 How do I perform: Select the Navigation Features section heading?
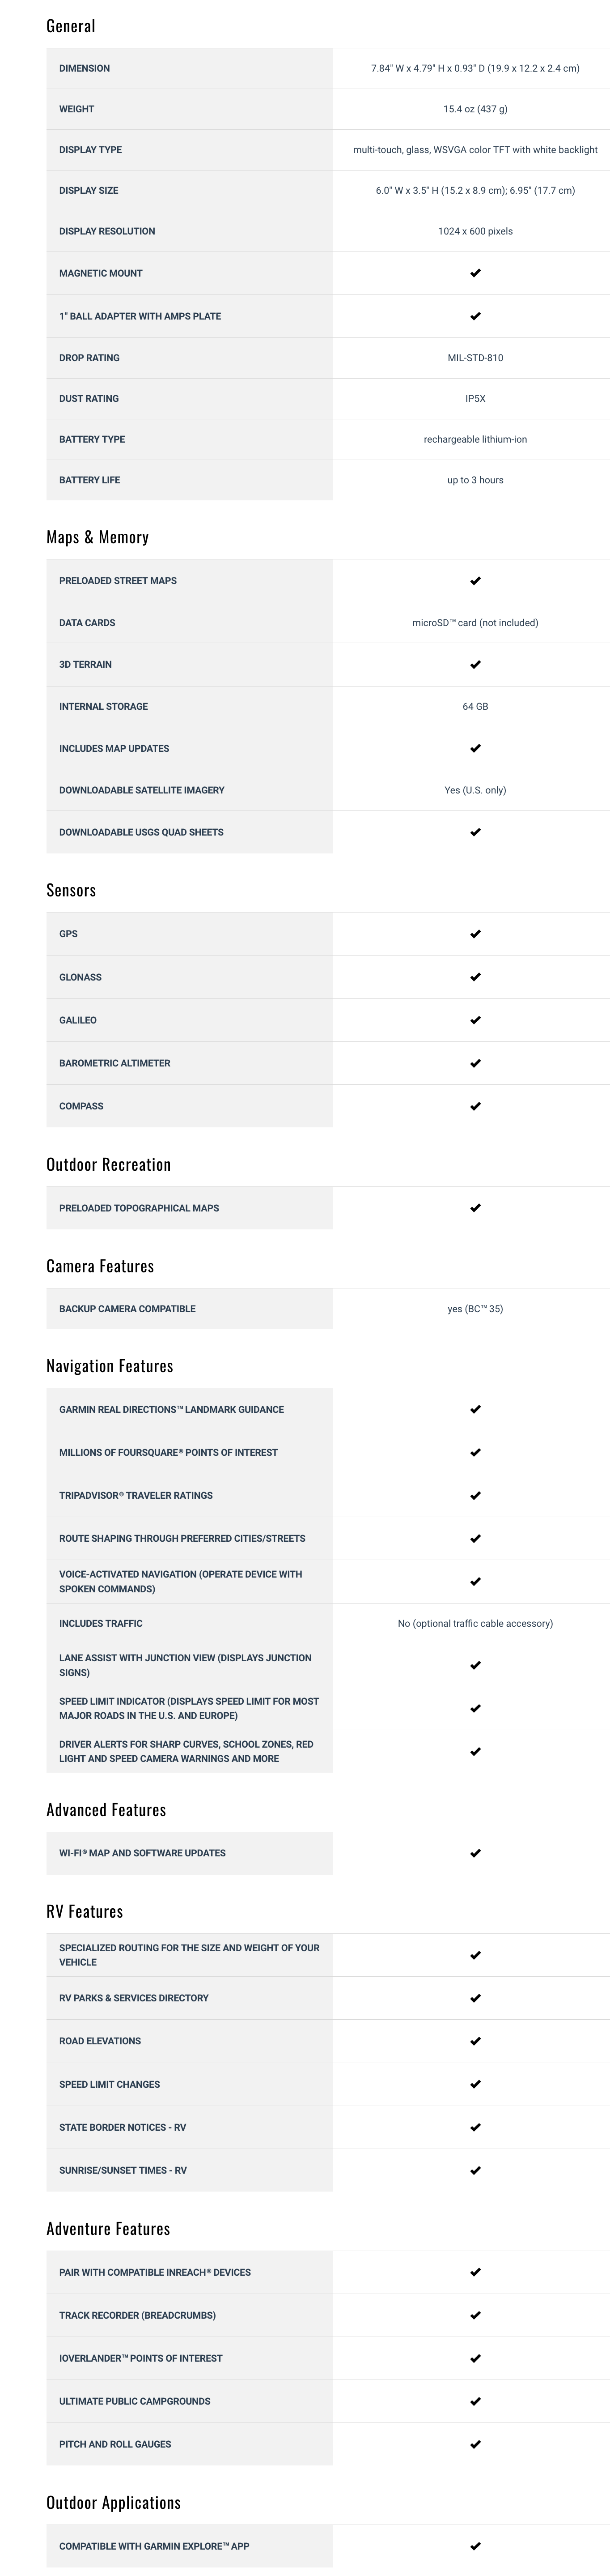coord(110,1366)
